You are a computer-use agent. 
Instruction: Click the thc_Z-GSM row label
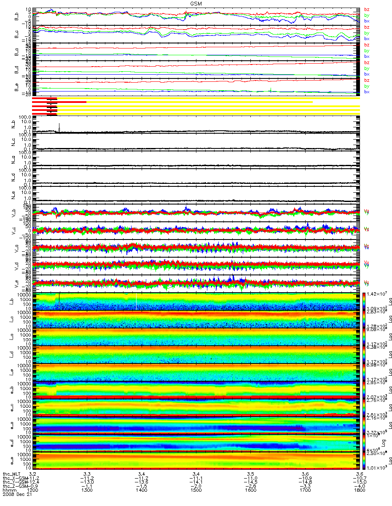[x=16, y=486]
